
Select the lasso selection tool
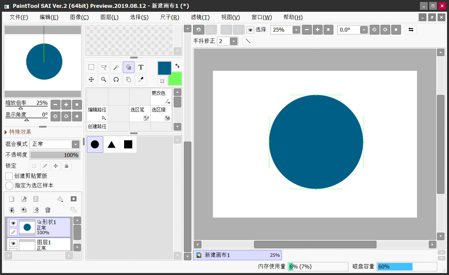(104, 67)
